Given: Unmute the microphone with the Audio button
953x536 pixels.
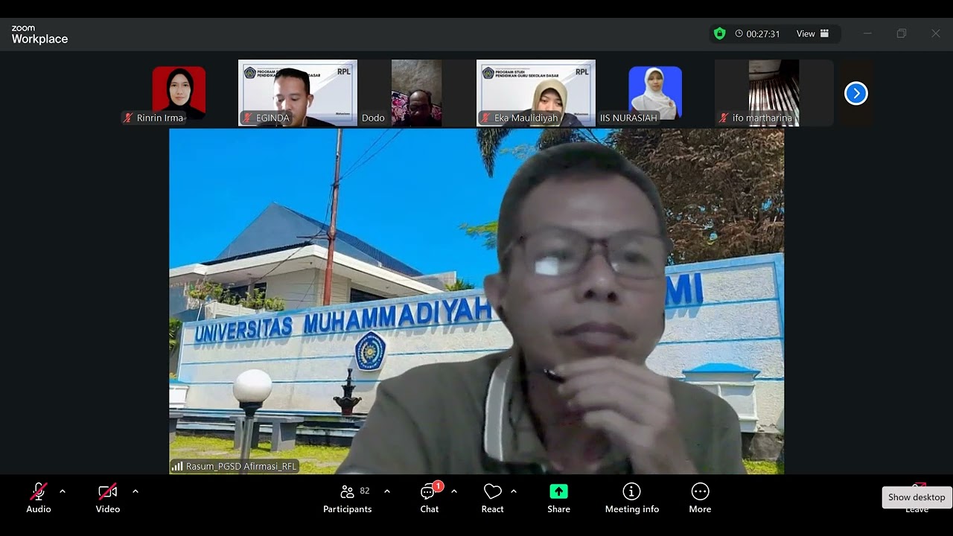Looking at the screenshot, I should (x=39, y=498).
